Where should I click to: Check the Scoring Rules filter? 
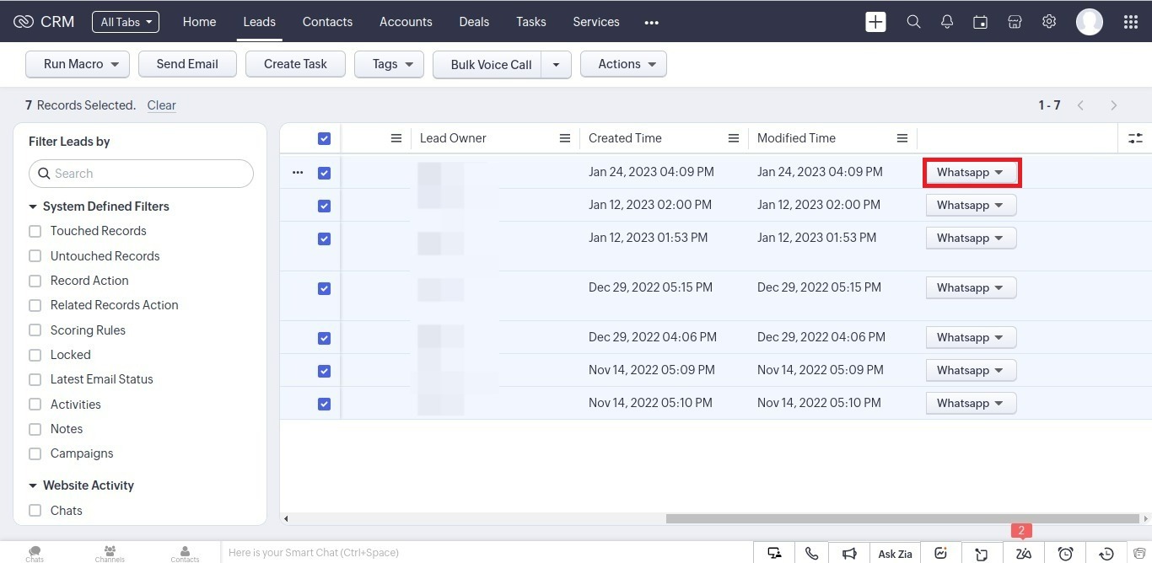[x=35, y=330]
